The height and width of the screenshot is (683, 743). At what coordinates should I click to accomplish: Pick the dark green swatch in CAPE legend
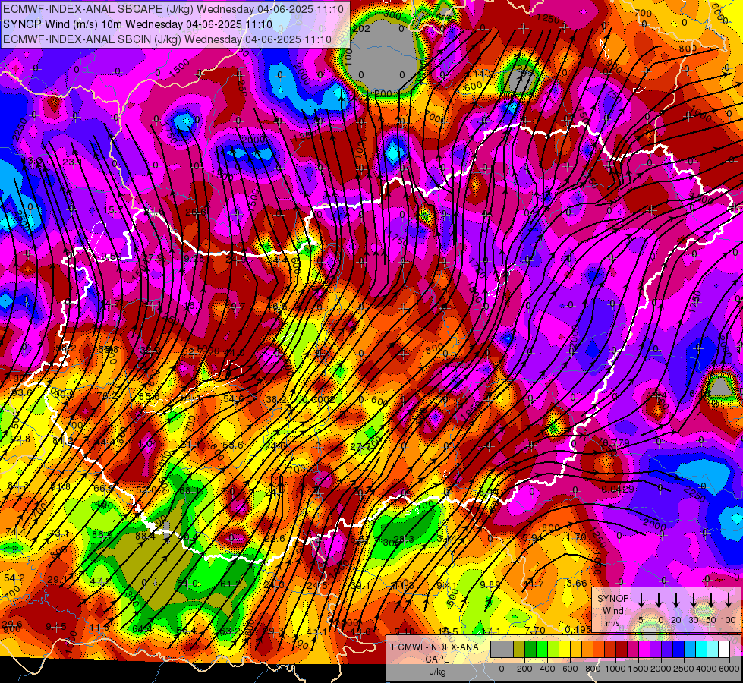pos(530,650)
